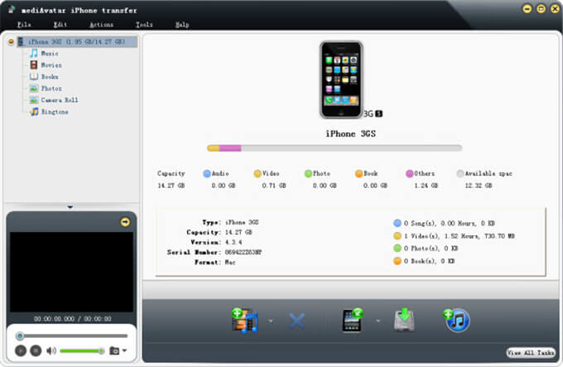The image size is (563, 367).
Task: Click the Serial Number value text
Action: point(243,253)
